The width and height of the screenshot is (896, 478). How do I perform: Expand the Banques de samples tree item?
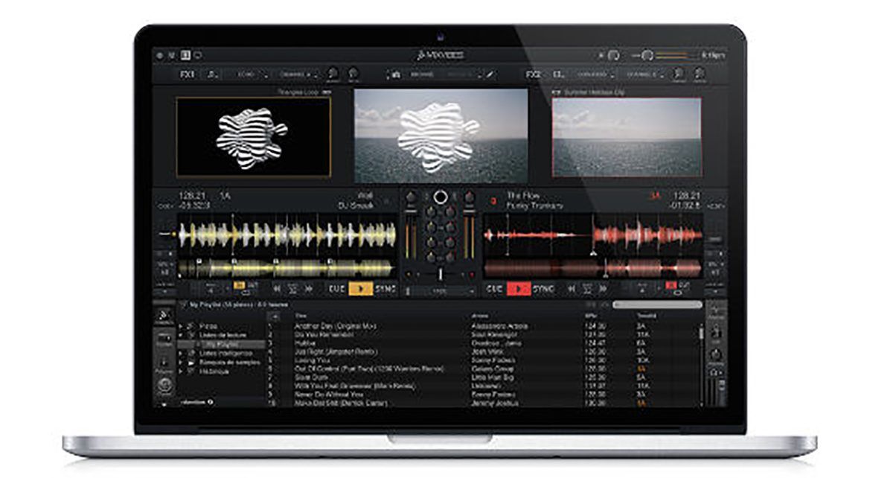click(x=181, y=363)
